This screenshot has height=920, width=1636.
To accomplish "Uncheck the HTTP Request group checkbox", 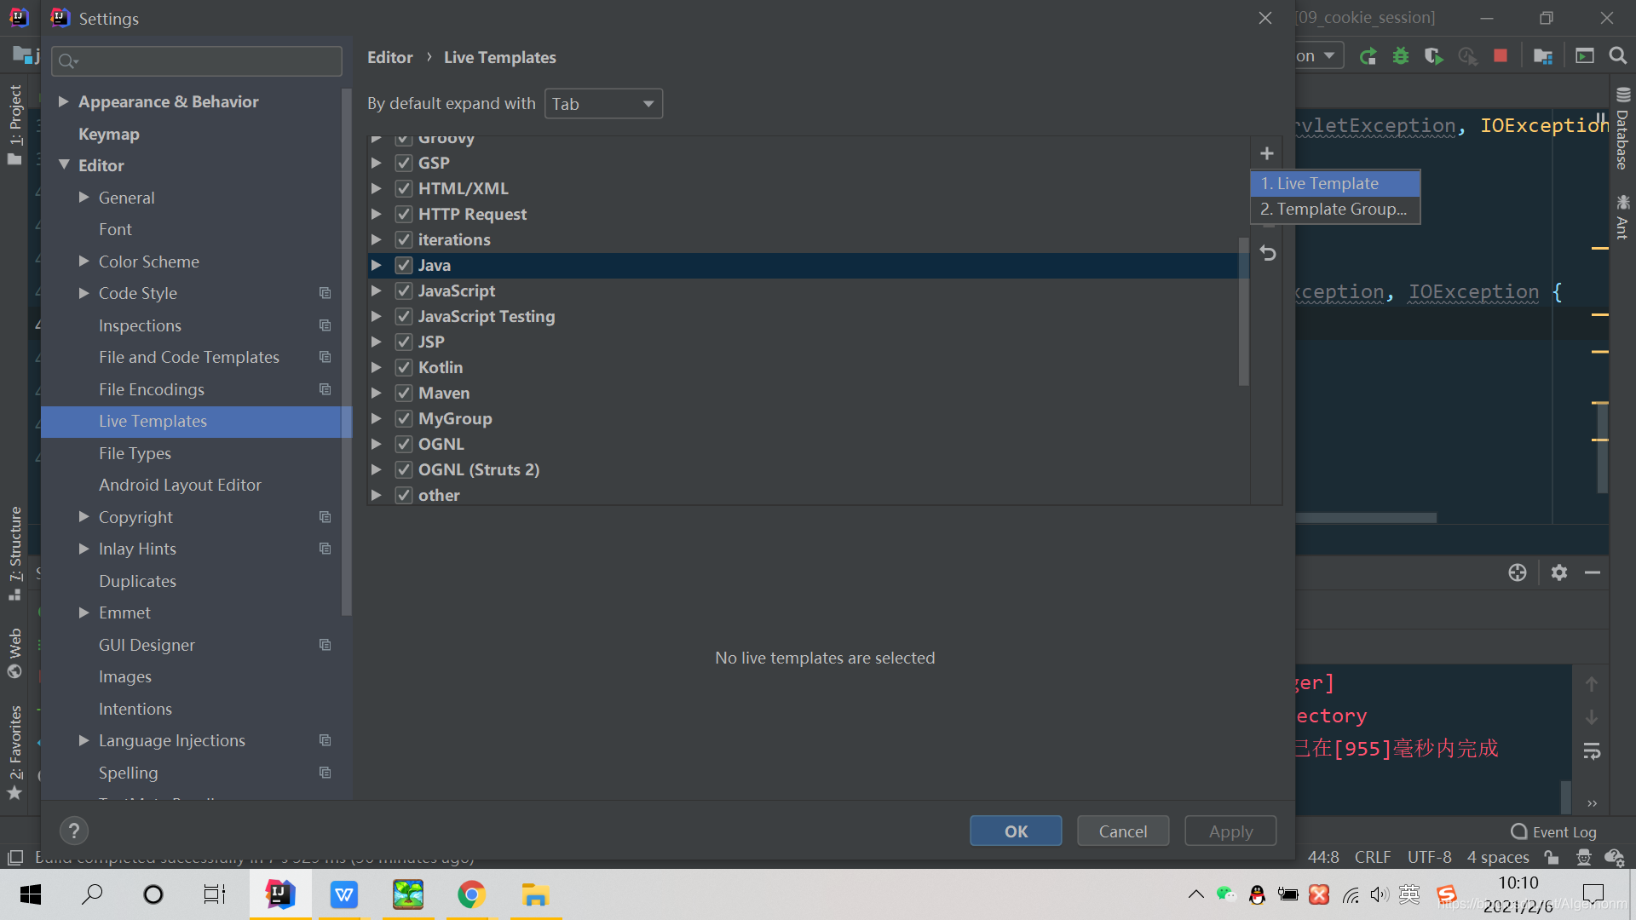I will point(404,214).
